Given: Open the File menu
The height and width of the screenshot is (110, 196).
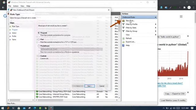Looking at the screenshot, I should point(9,6).
